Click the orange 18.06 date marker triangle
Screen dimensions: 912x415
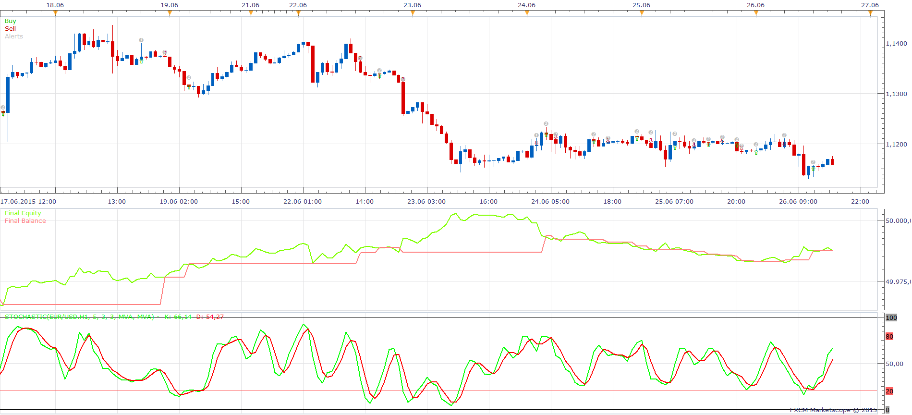pos(55,13)
